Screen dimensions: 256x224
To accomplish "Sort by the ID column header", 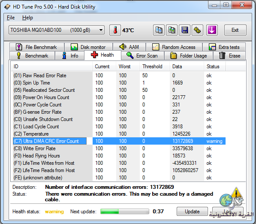I will (52, 67).
